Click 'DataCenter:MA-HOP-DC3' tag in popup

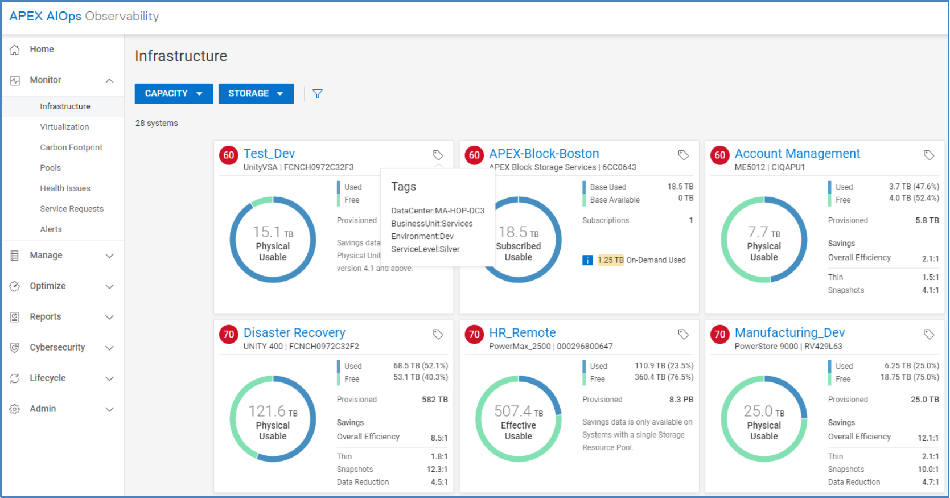click(438, 211)
